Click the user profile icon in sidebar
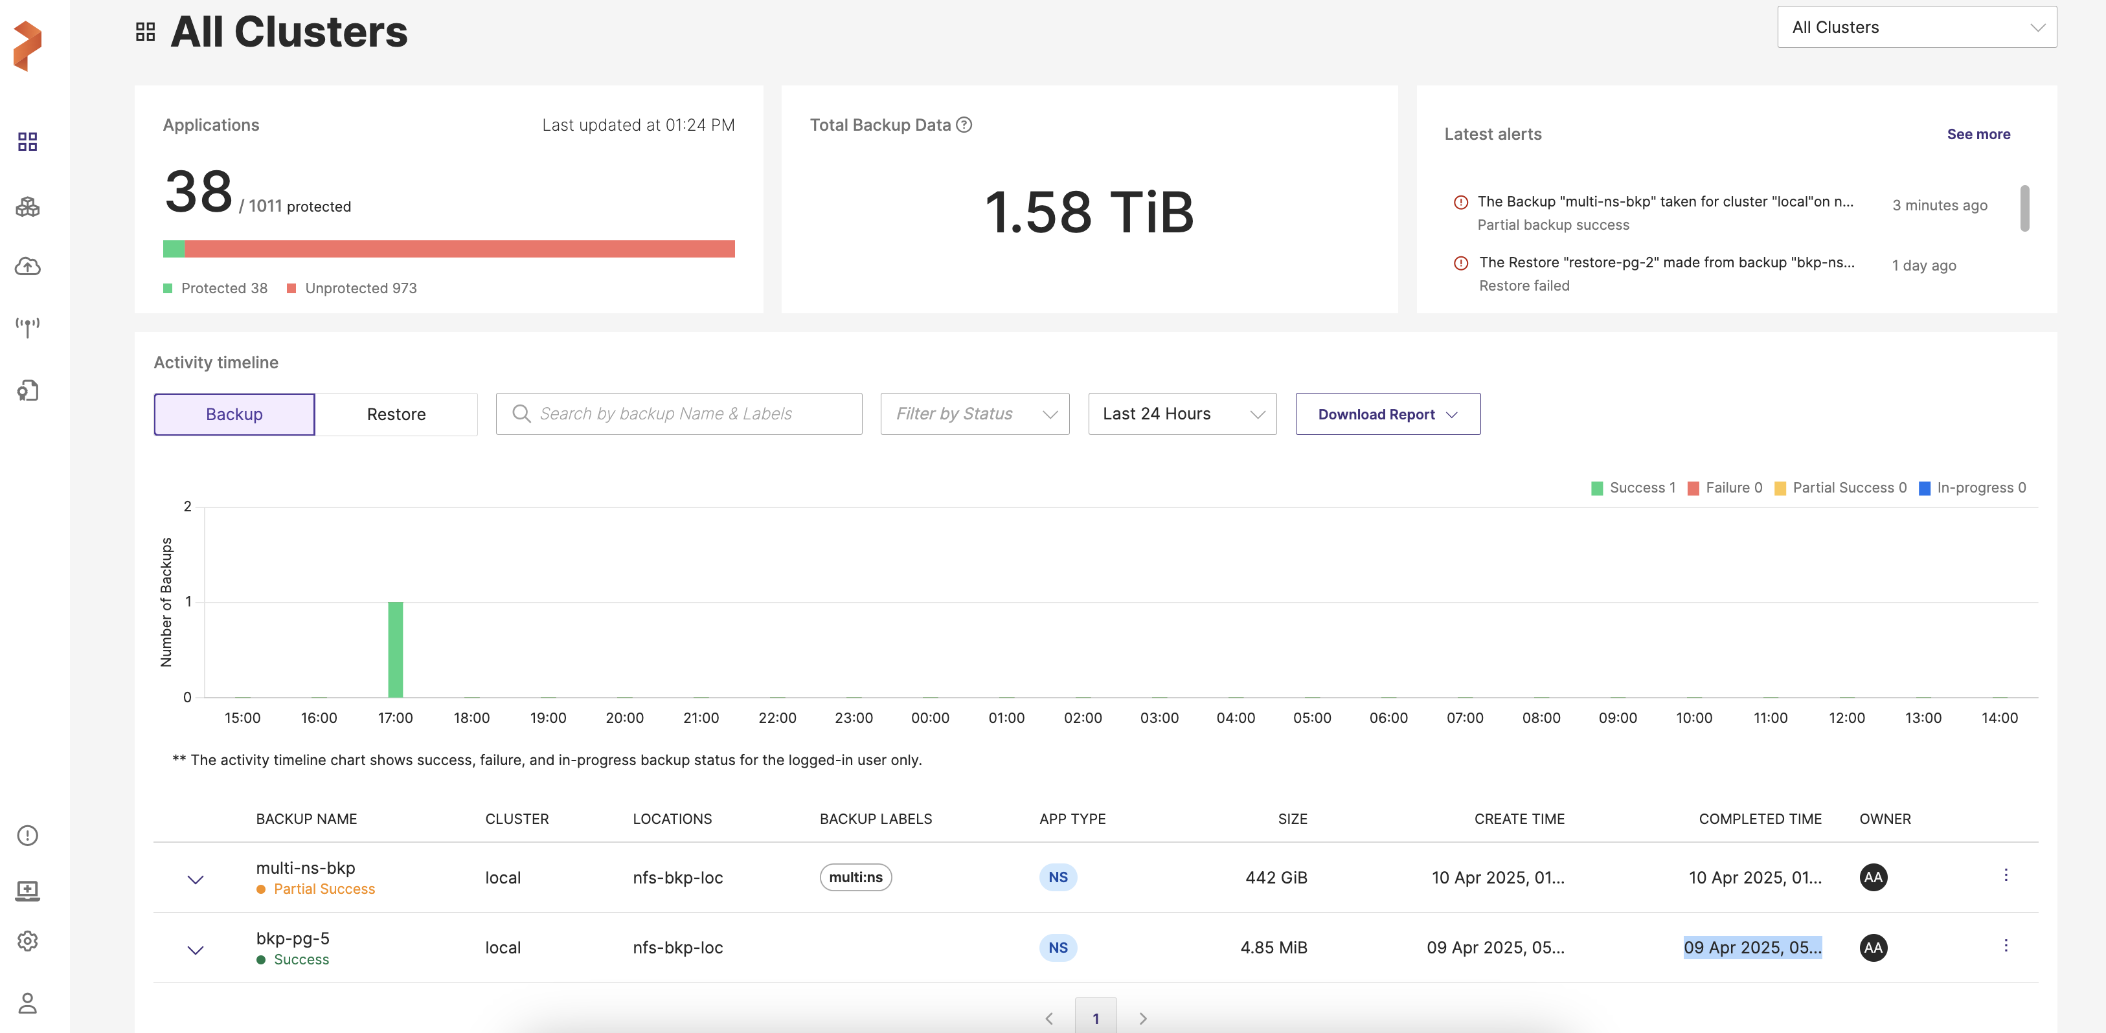Viewport: 2106px width, 1033px height. click(x=28, y=1003)
